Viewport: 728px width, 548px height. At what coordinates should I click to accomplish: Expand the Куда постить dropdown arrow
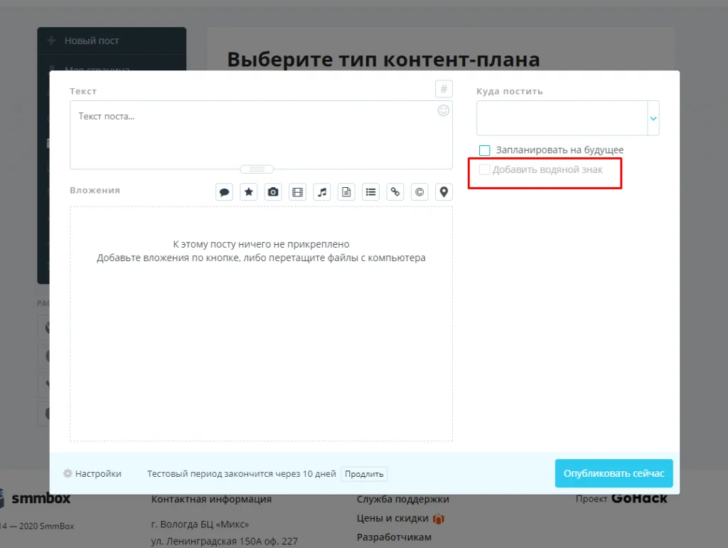[653, 119]
